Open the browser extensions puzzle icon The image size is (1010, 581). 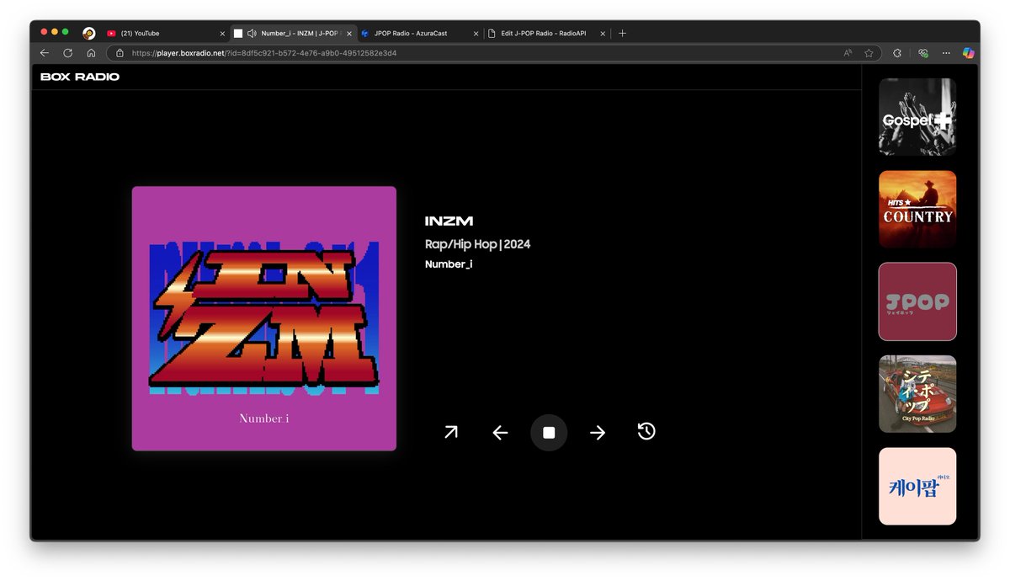(x=897, y=53)
